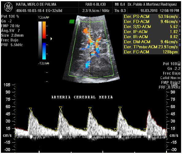The height and width of the screenshot is (154, 182).
Task: Click Frec Bajo in spectral Doppler settings
Action: [172, 73]
